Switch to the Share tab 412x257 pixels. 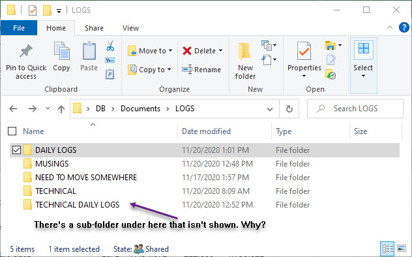[94, 28]
